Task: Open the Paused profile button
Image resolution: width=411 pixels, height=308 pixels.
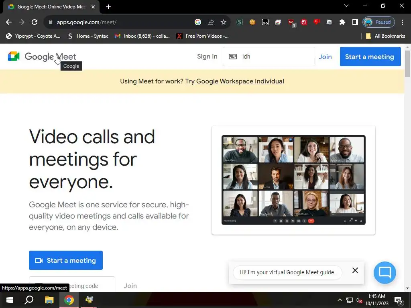Action: pos(378,22)
